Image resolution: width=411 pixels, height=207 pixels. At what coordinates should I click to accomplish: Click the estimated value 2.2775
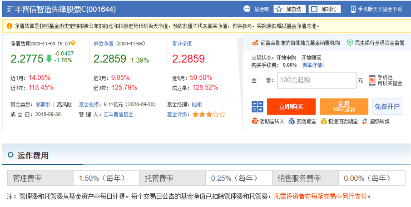coord(27,59)
